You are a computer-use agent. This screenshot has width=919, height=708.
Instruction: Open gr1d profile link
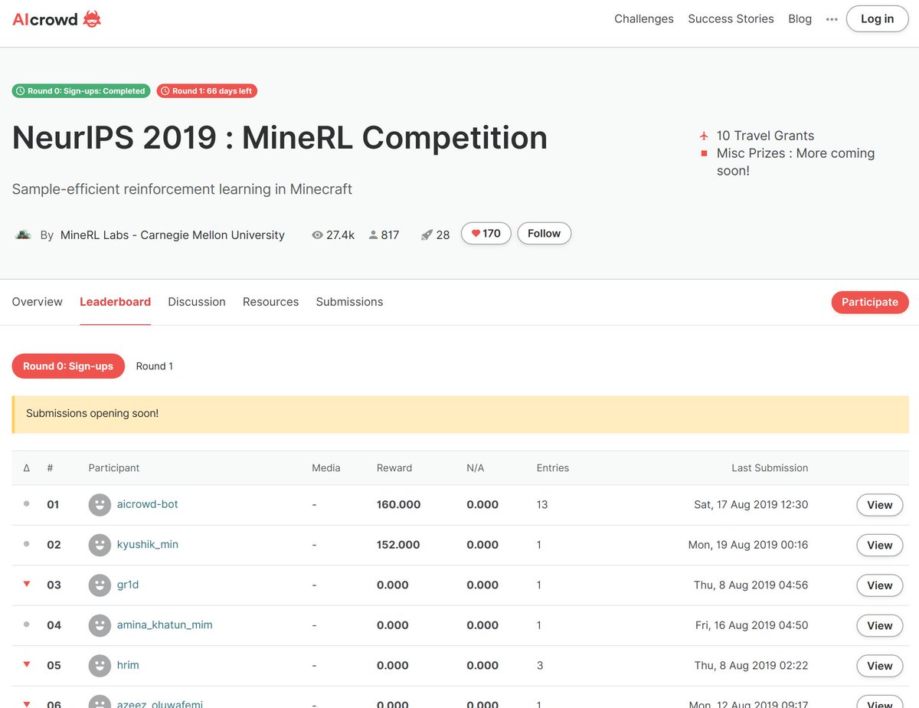(128, 585)
